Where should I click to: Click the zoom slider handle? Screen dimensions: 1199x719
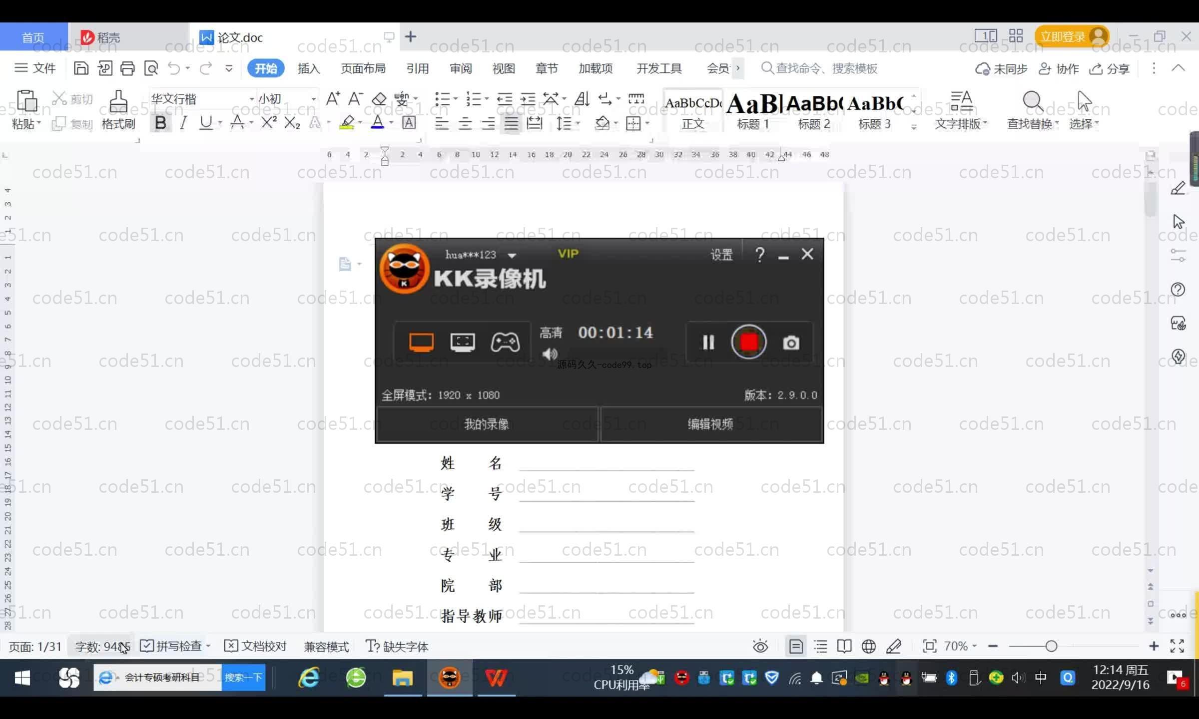click(x=1051, y=646)
